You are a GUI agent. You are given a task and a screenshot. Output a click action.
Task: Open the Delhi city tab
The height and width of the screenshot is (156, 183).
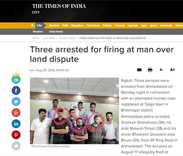(x=65, y=25)
